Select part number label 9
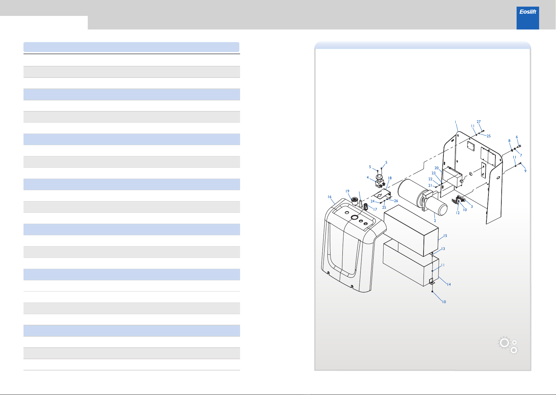 [525, 171]
